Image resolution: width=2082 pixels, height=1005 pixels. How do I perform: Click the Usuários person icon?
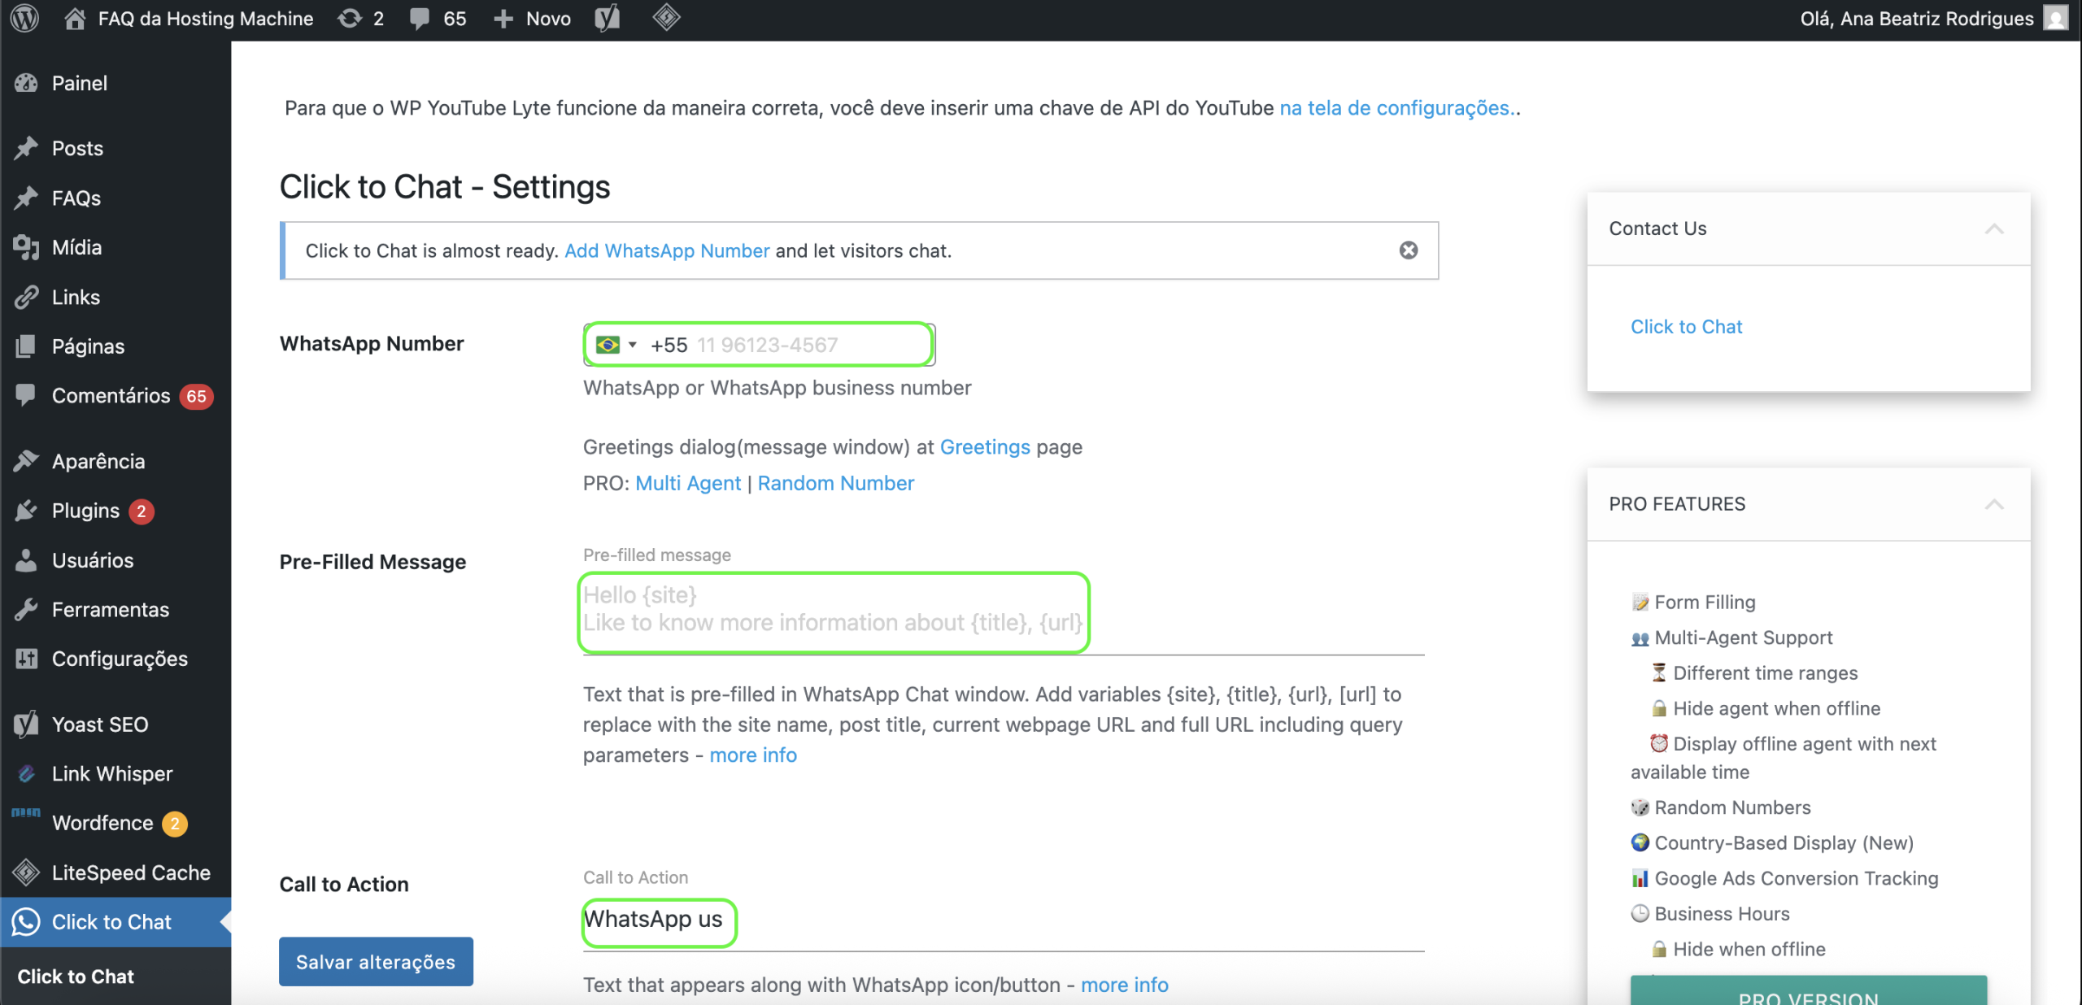click(x=26, y=560)
